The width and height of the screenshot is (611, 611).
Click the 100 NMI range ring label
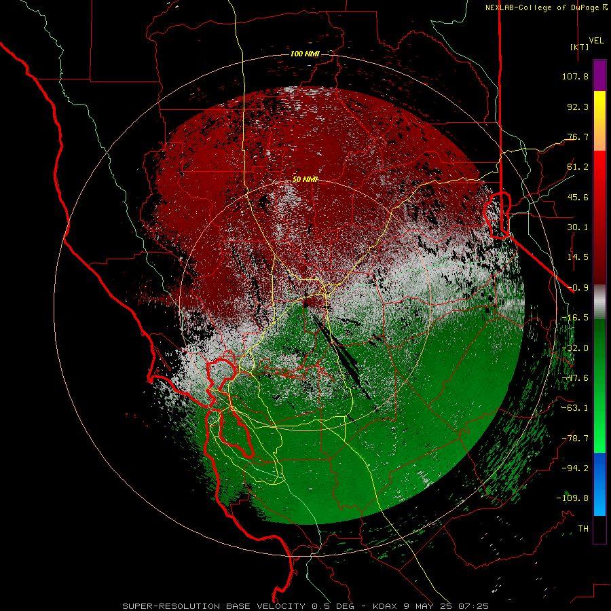305,54
